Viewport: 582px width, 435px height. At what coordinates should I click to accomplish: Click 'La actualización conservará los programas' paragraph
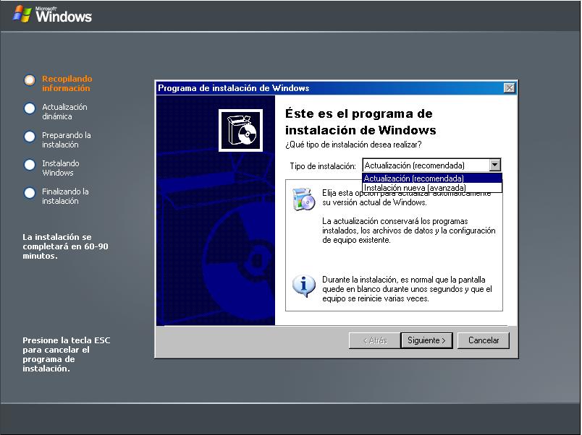(409, 231)
